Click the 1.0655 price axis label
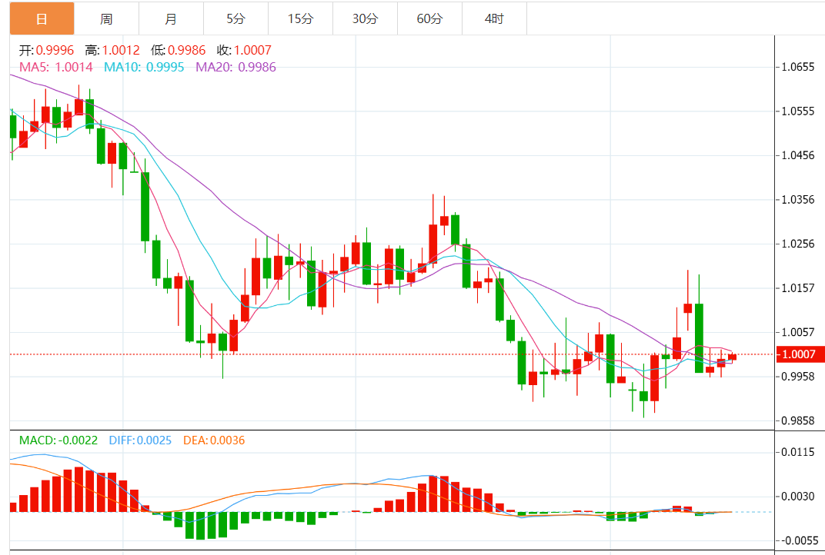The height and width of the screenshot is (555, 825). click(797, 67)
